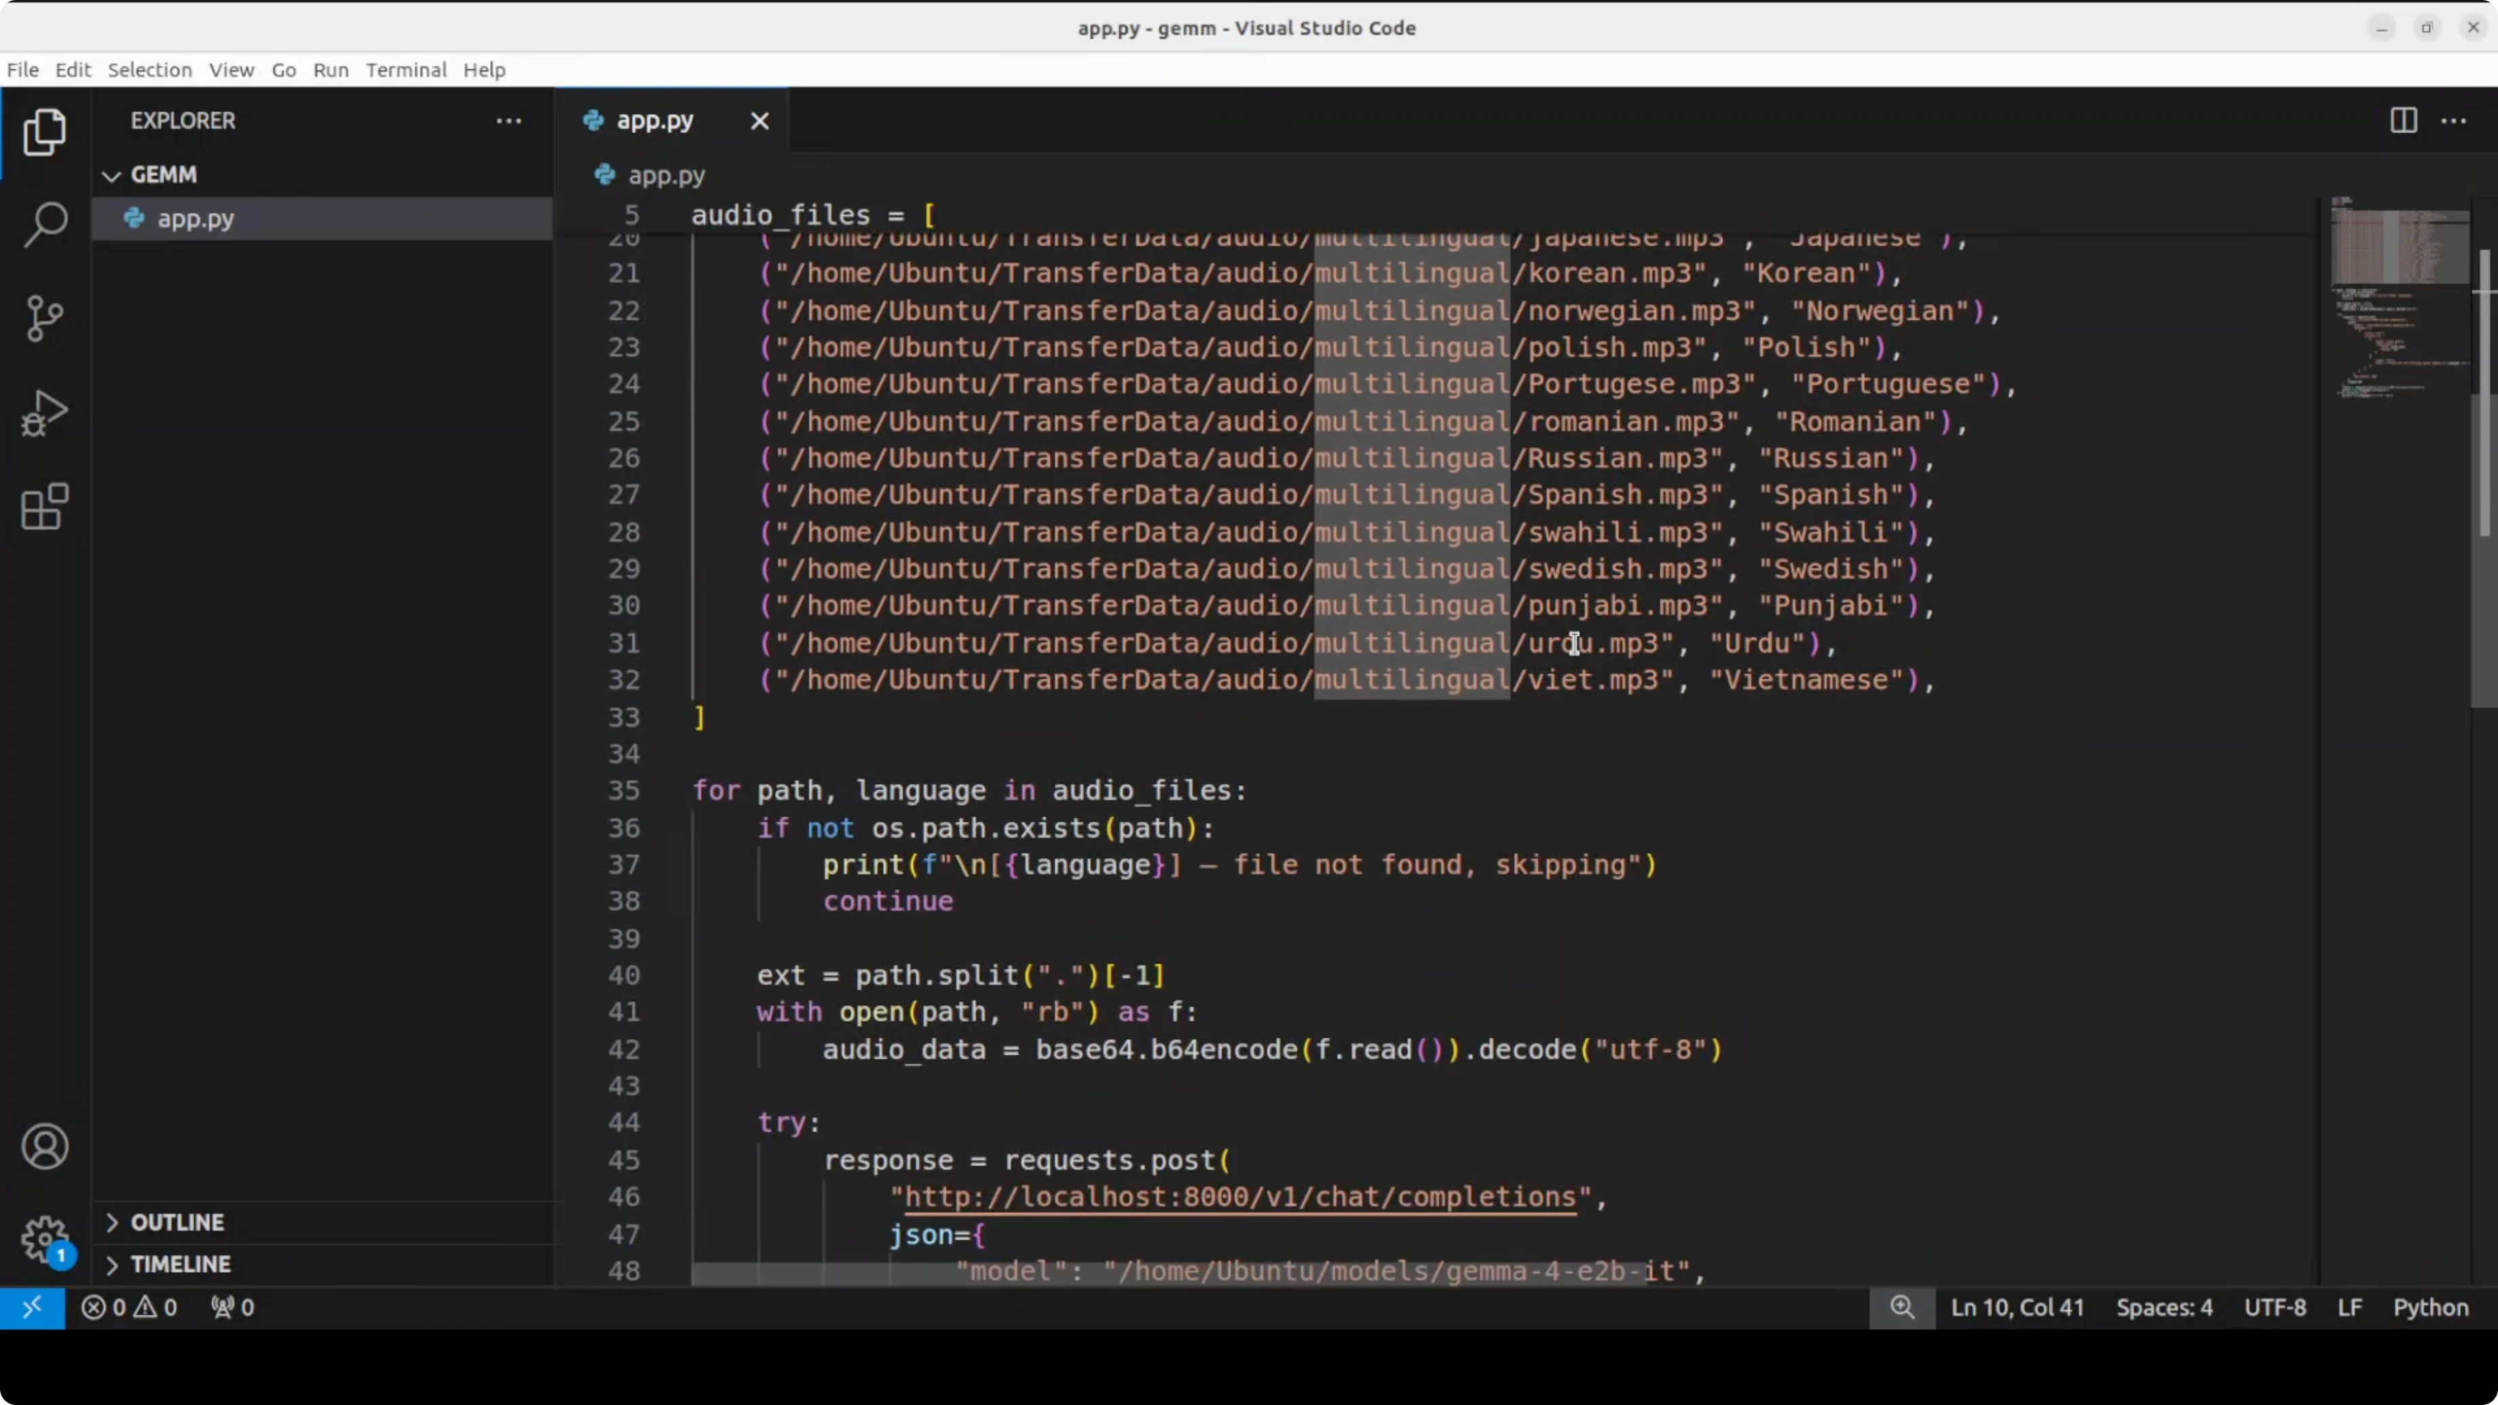
Task: Click the Python language mode indicator
Action: (2430, 1307)
